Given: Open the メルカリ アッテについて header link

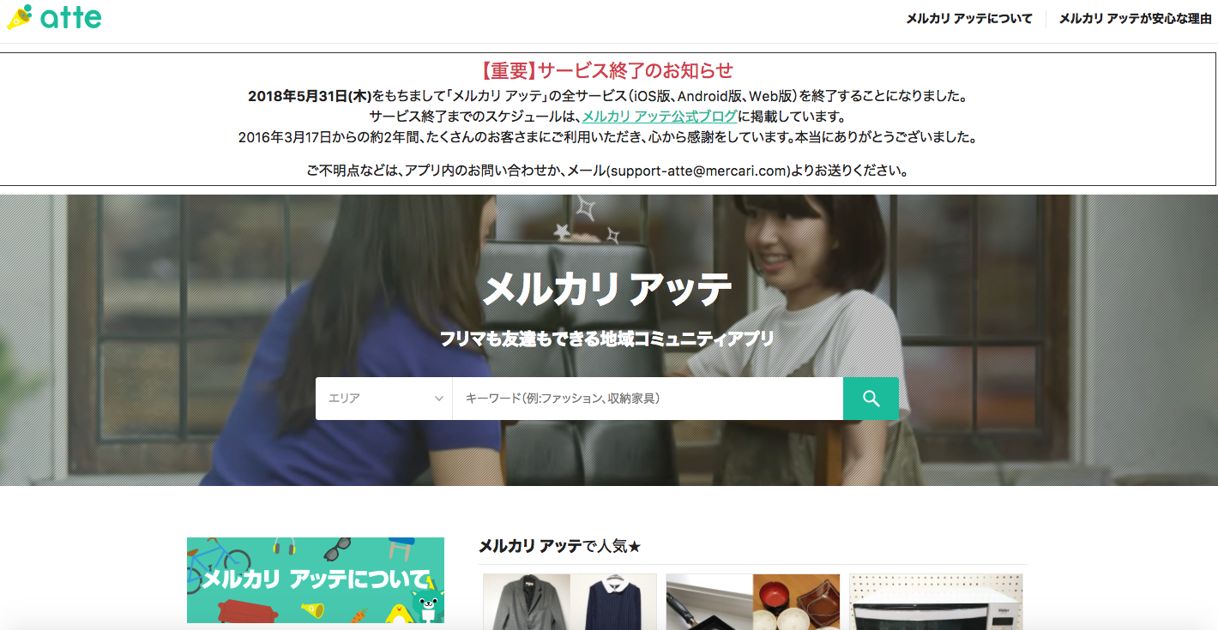Looking at the screenshot, I should 969,19.
